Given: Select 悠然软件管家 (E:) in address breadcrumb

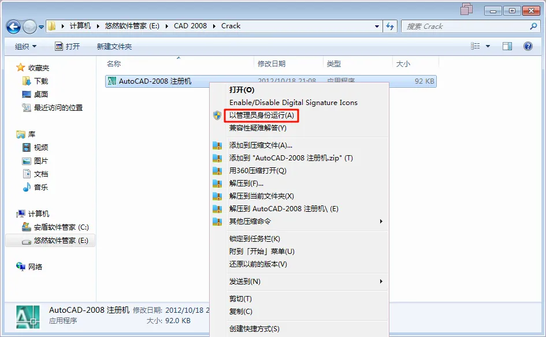Looking at the screenshot, I should tap(132, 26).
